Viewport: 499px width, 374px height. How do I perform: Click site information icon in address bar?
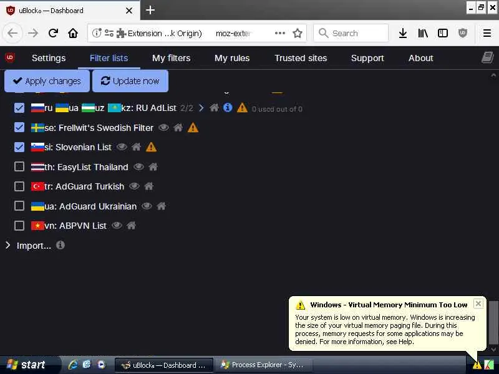coord(97,33)
